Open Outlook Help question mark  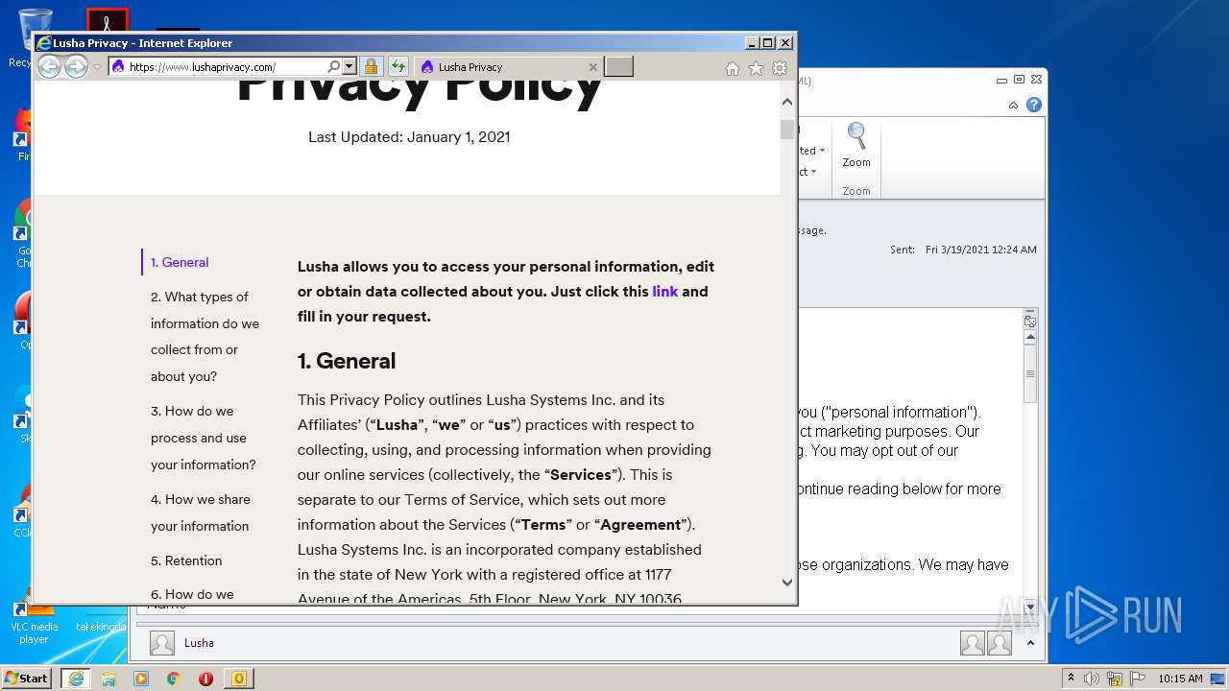click(x=1034, y=105)
